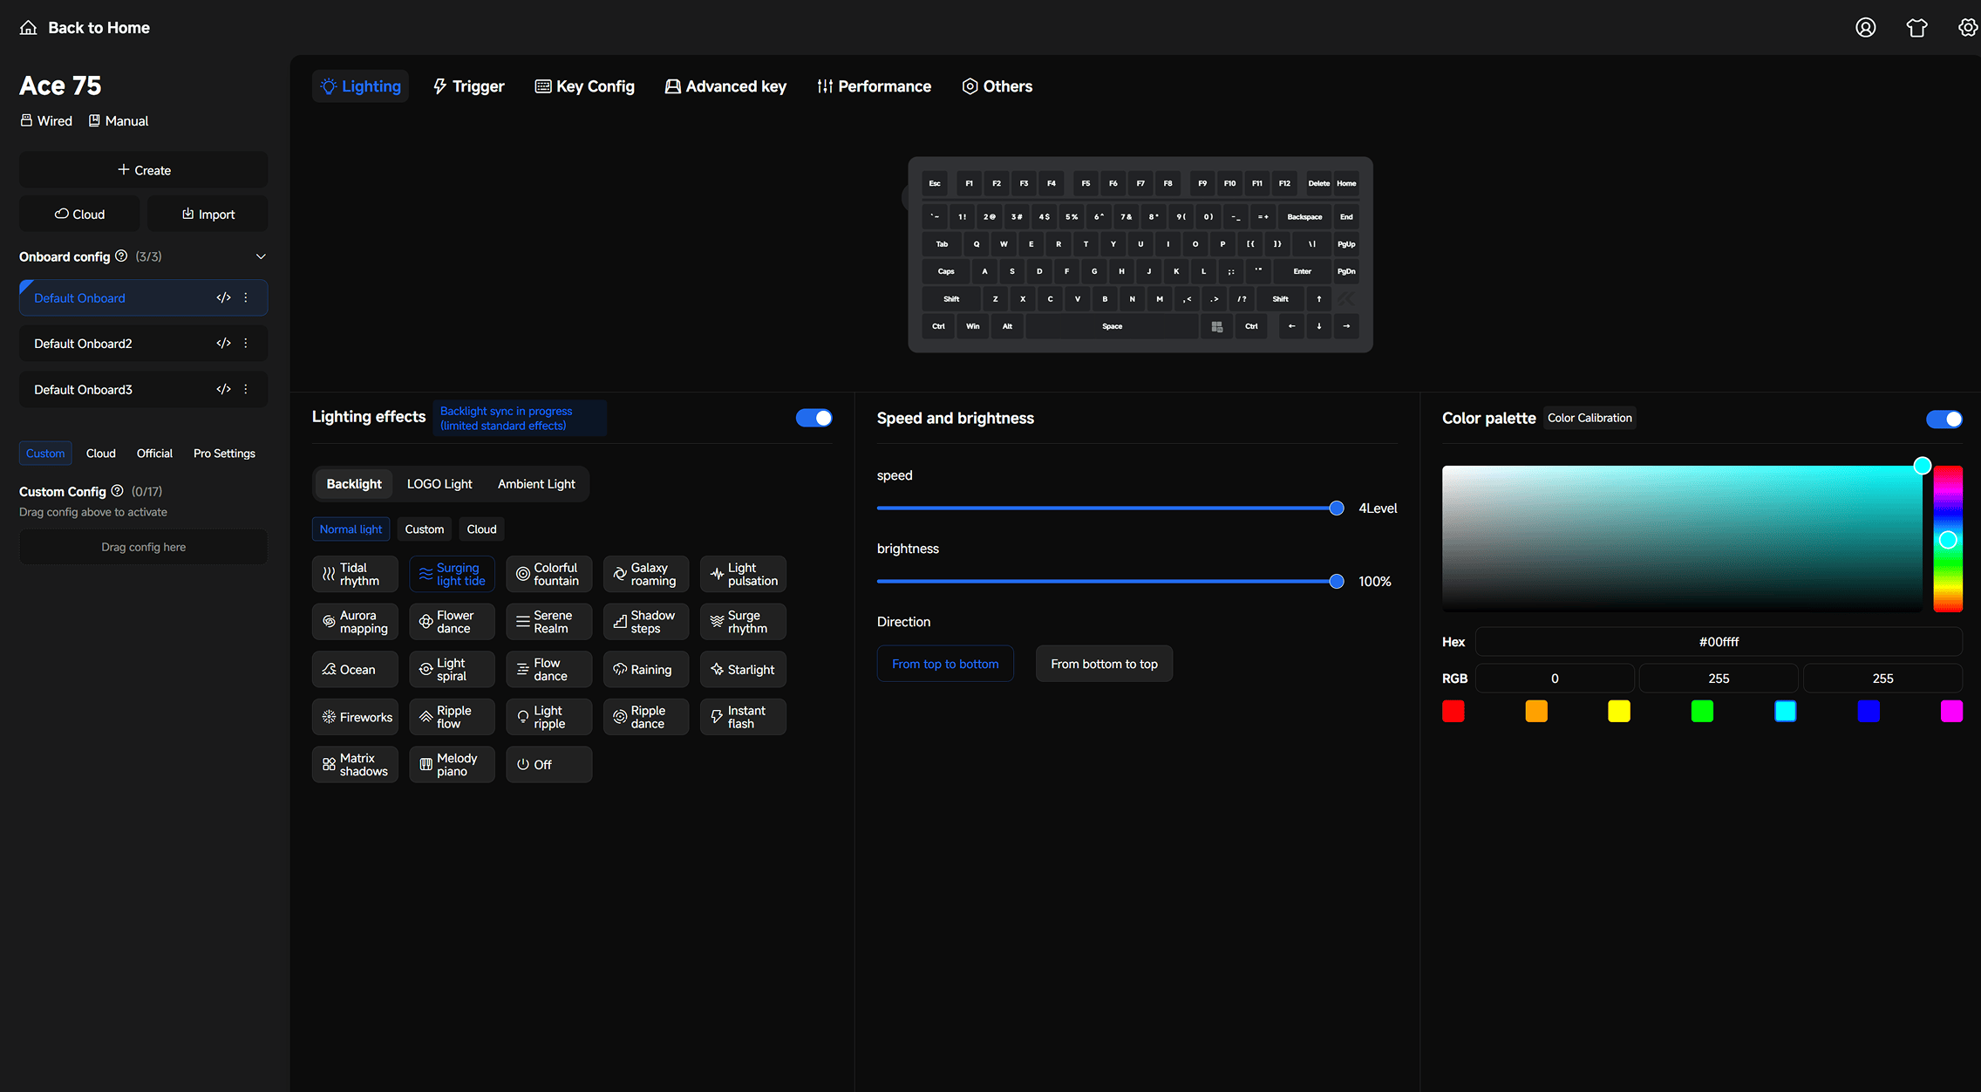Open the Advanced key tab

coord(725,86)
